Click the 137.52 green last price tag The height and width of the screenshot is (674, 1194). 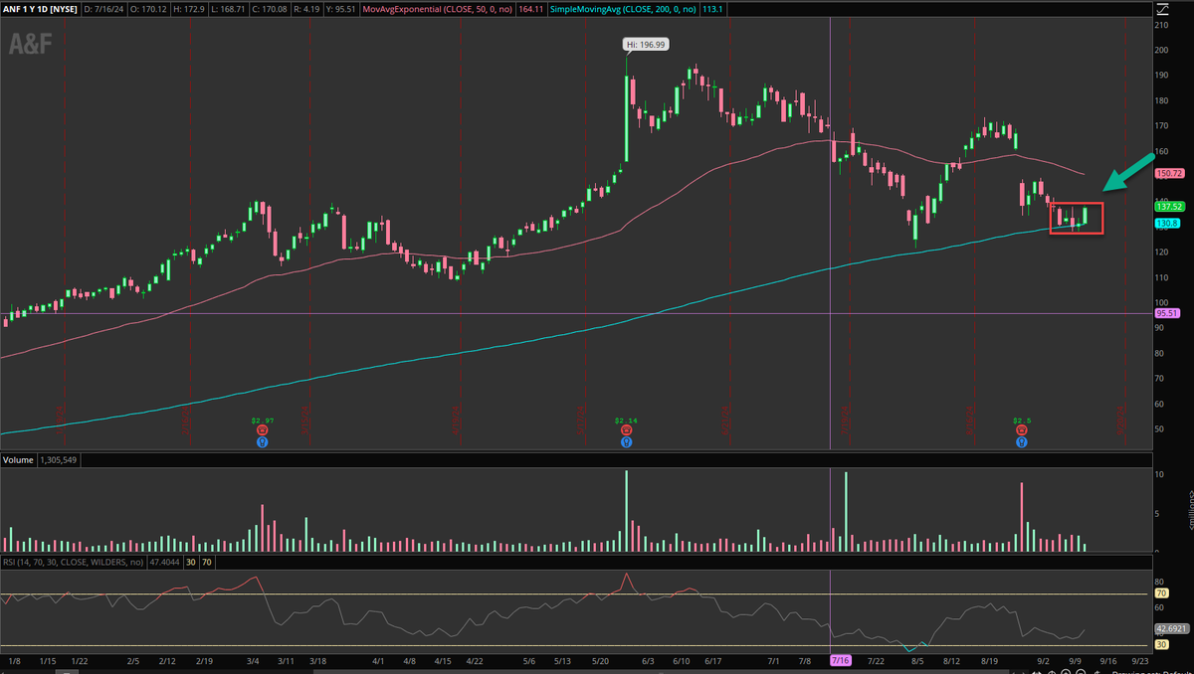click(x=1168, y=206)
